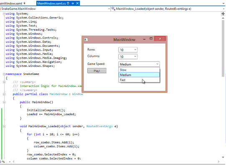Open the MainWindow_Loaded member dropdown
The image size is (226, 165).
[x=168, y=9]
